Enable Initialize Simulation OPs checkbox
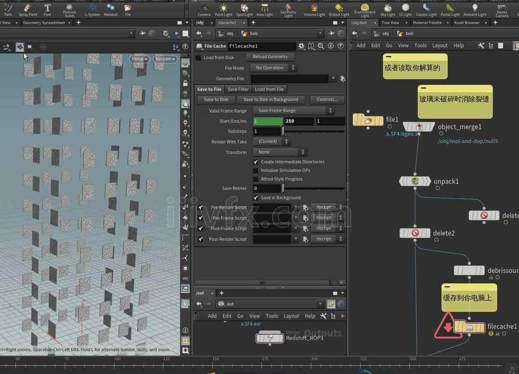 (x=256, y=170)
